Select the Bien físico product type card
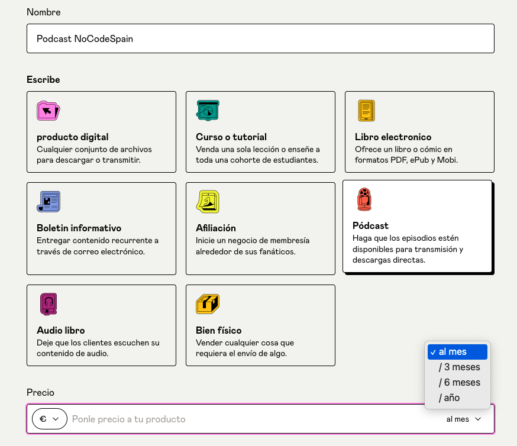 point(260,325)
